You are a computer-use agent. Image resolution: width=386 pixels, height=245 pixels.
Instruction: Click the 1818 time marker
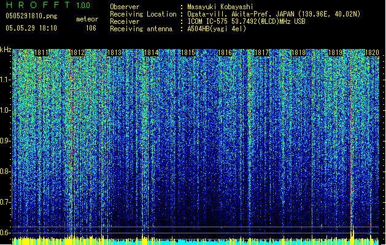pyautogui.click(x=298, y=53)
